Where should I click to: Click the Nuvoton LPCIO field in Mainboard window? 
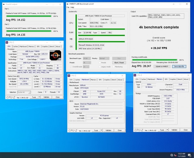click(x=85, y=97)
